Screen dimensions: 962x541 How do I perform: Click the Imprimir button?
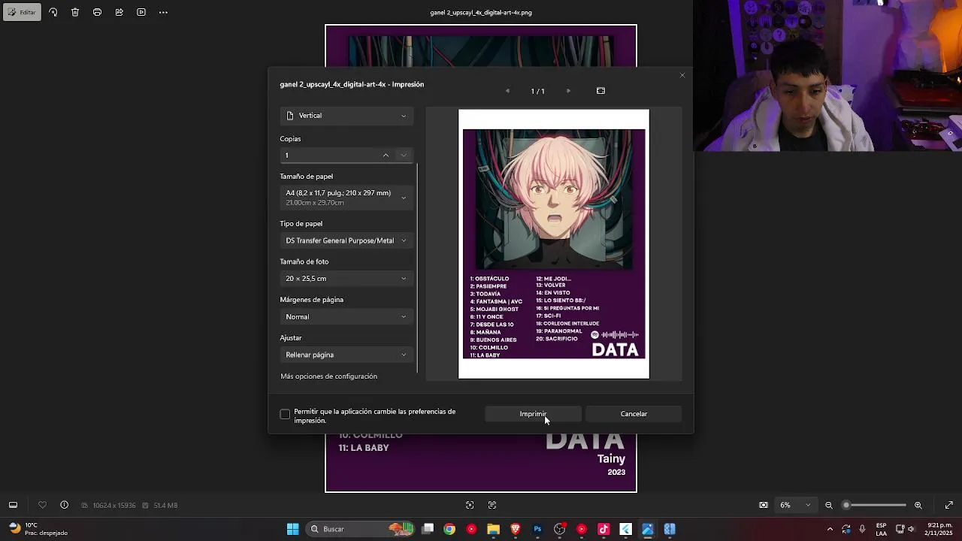[x=533, y=414]
